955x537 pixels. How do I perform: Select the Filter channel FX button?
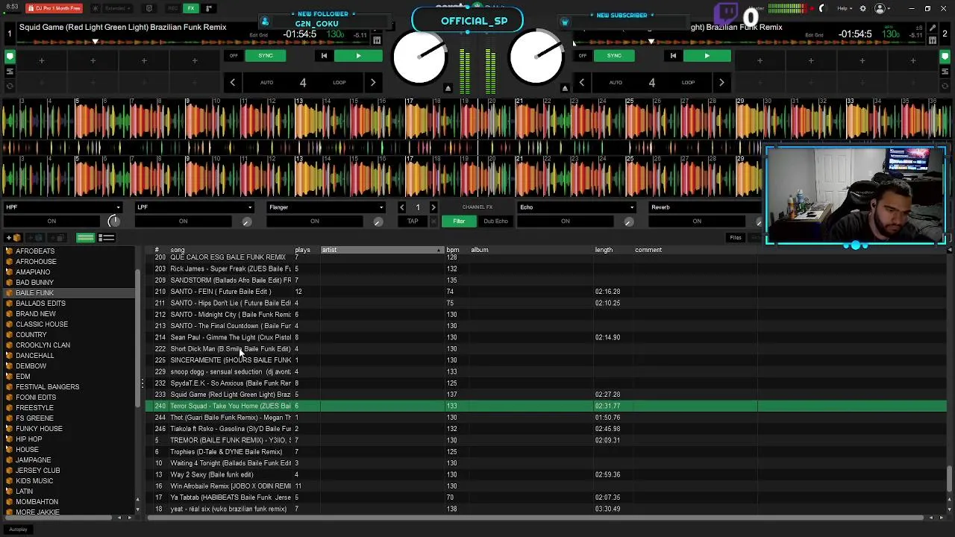click(x=459, y=222)
